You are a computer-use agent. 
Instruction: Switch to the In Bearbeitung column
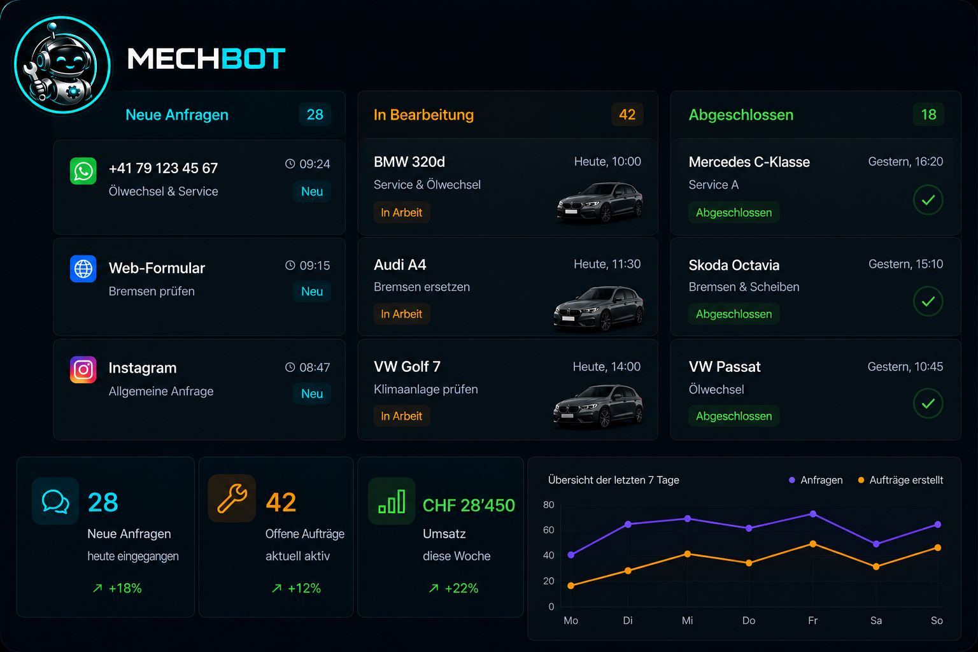click(x=507, y=115)
